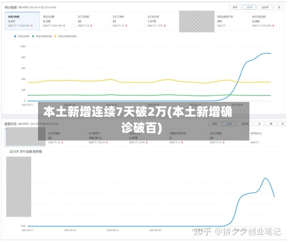288x243 pixels.
Task: Click the red up arrow under 2,480
Action: (273, 26)
